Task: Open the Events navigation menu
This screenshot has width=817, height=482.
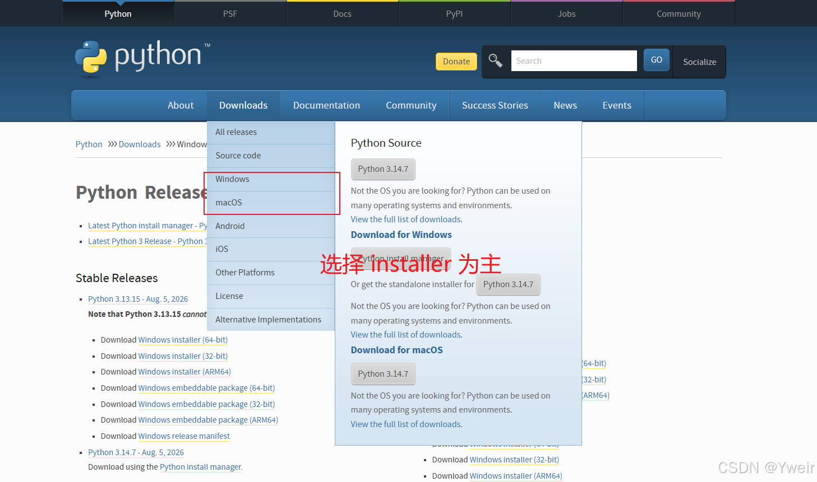Action: [x=617, y=105]
